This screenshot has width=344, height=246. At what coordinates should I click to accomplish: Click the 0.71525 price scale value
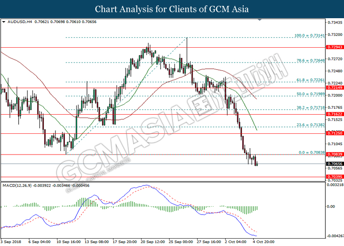335,120
